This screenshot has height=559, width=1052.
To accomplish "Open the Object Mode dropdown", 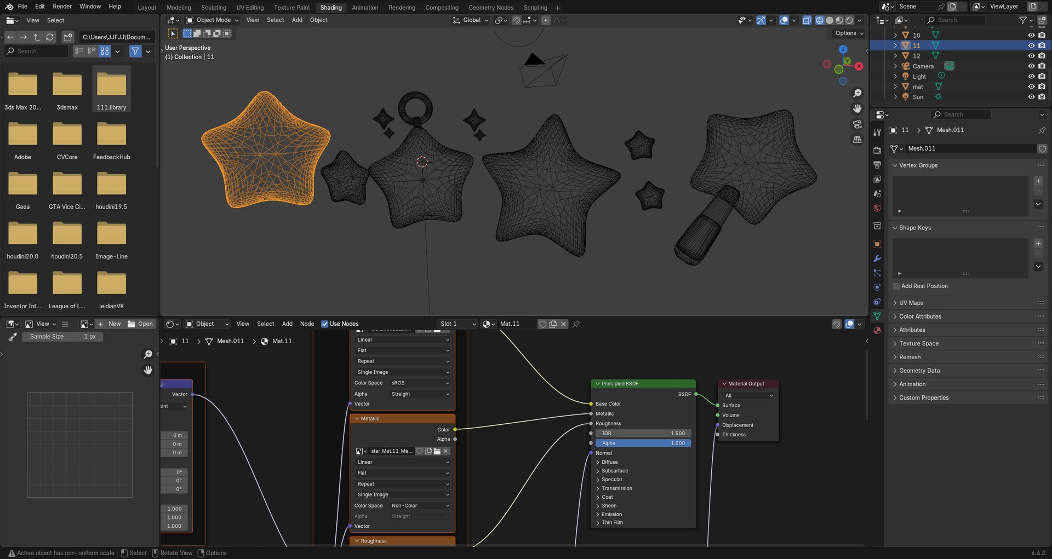I will point(213,20).
